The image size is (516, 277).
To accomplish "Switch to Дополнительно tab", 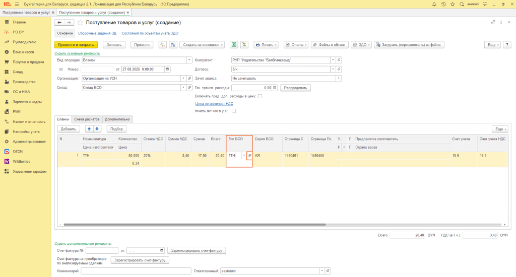I will point(117,119).
